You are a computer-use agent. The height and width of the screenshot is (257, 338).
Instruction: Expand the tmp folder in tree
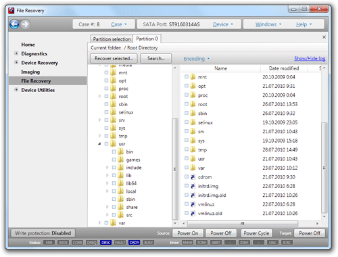click(x=99, y=136)
